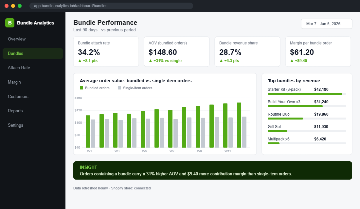Click the green up arrow beside +8.1 pts
This screenshot has width=360, height=209.
click(x=80, y=61)
